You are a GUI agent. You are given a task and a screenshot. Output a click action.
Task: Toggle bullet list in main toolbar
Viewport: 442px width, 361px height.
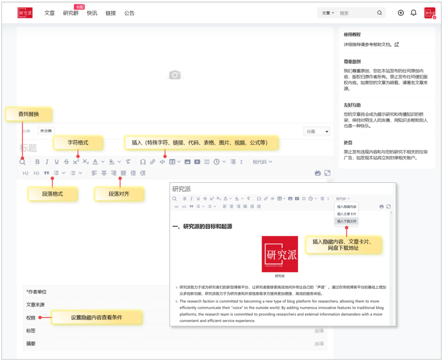coord(73,173)
